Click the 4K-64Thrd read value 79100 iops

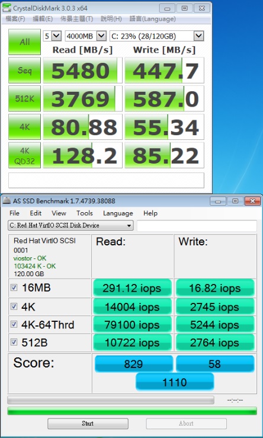(132, 325)
